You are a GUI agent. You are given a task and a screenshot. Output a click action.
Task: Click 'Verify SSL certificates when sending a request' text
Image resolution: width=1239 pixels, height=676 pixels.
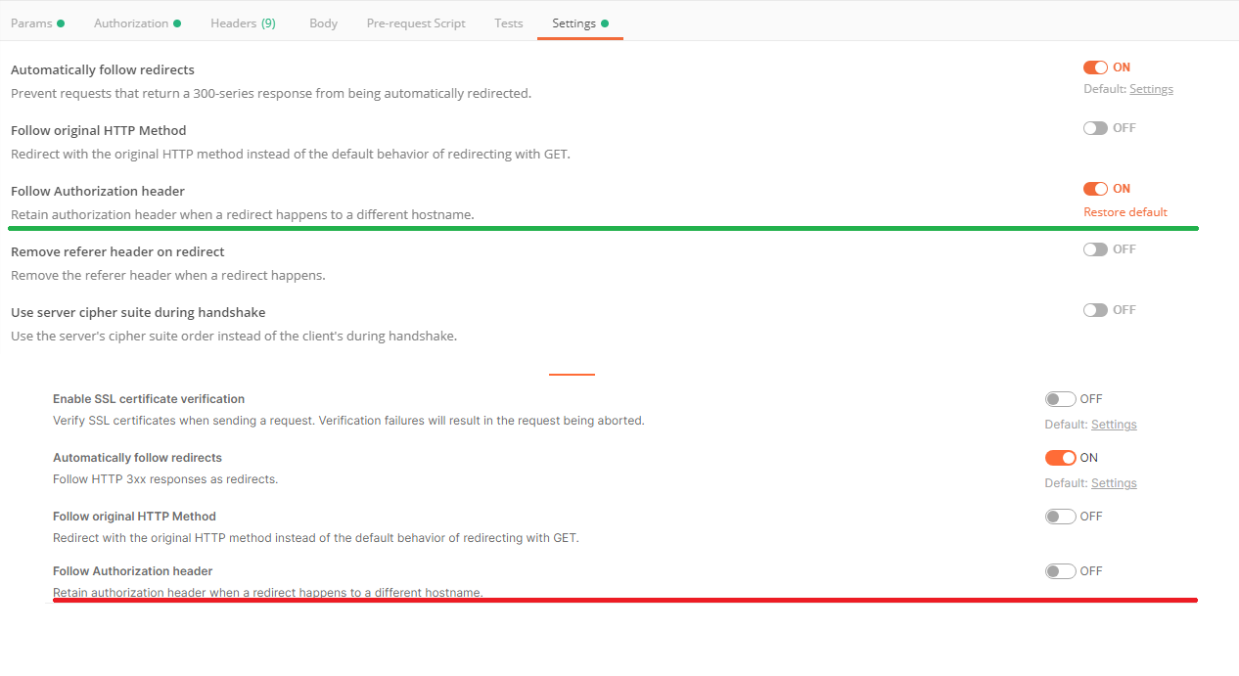[x=348, y=421]
